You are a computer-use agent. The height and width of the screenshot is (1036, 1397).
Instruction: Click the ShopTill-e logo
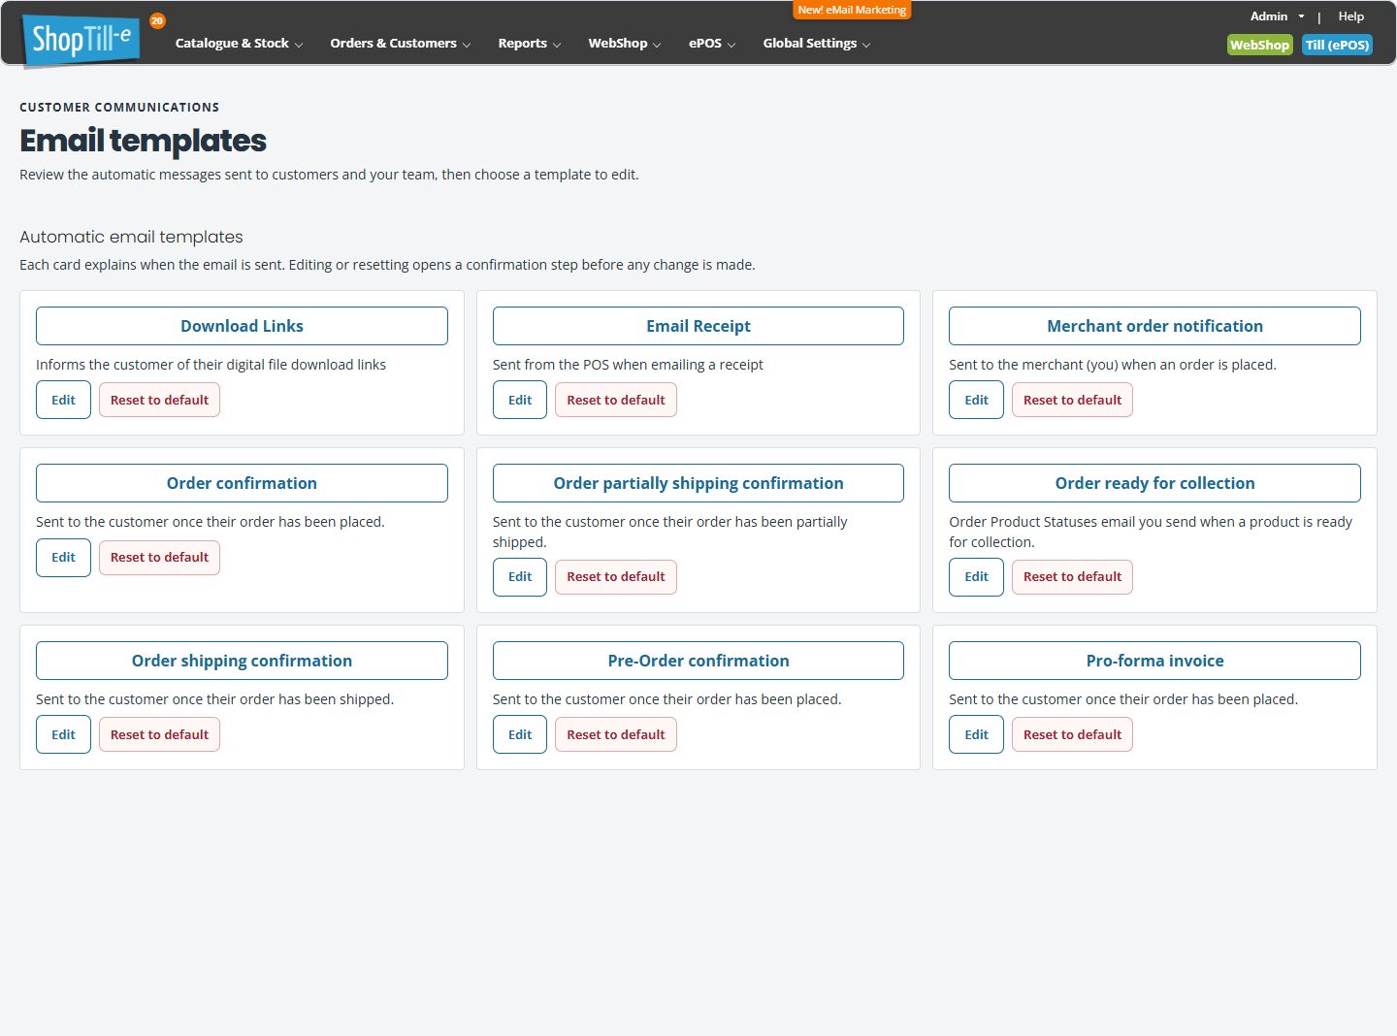click(x=81, y=41)
